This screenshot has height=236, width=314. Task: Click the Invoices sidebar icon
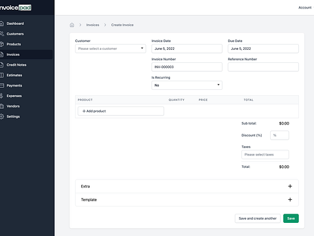click(x=2, y=54)
